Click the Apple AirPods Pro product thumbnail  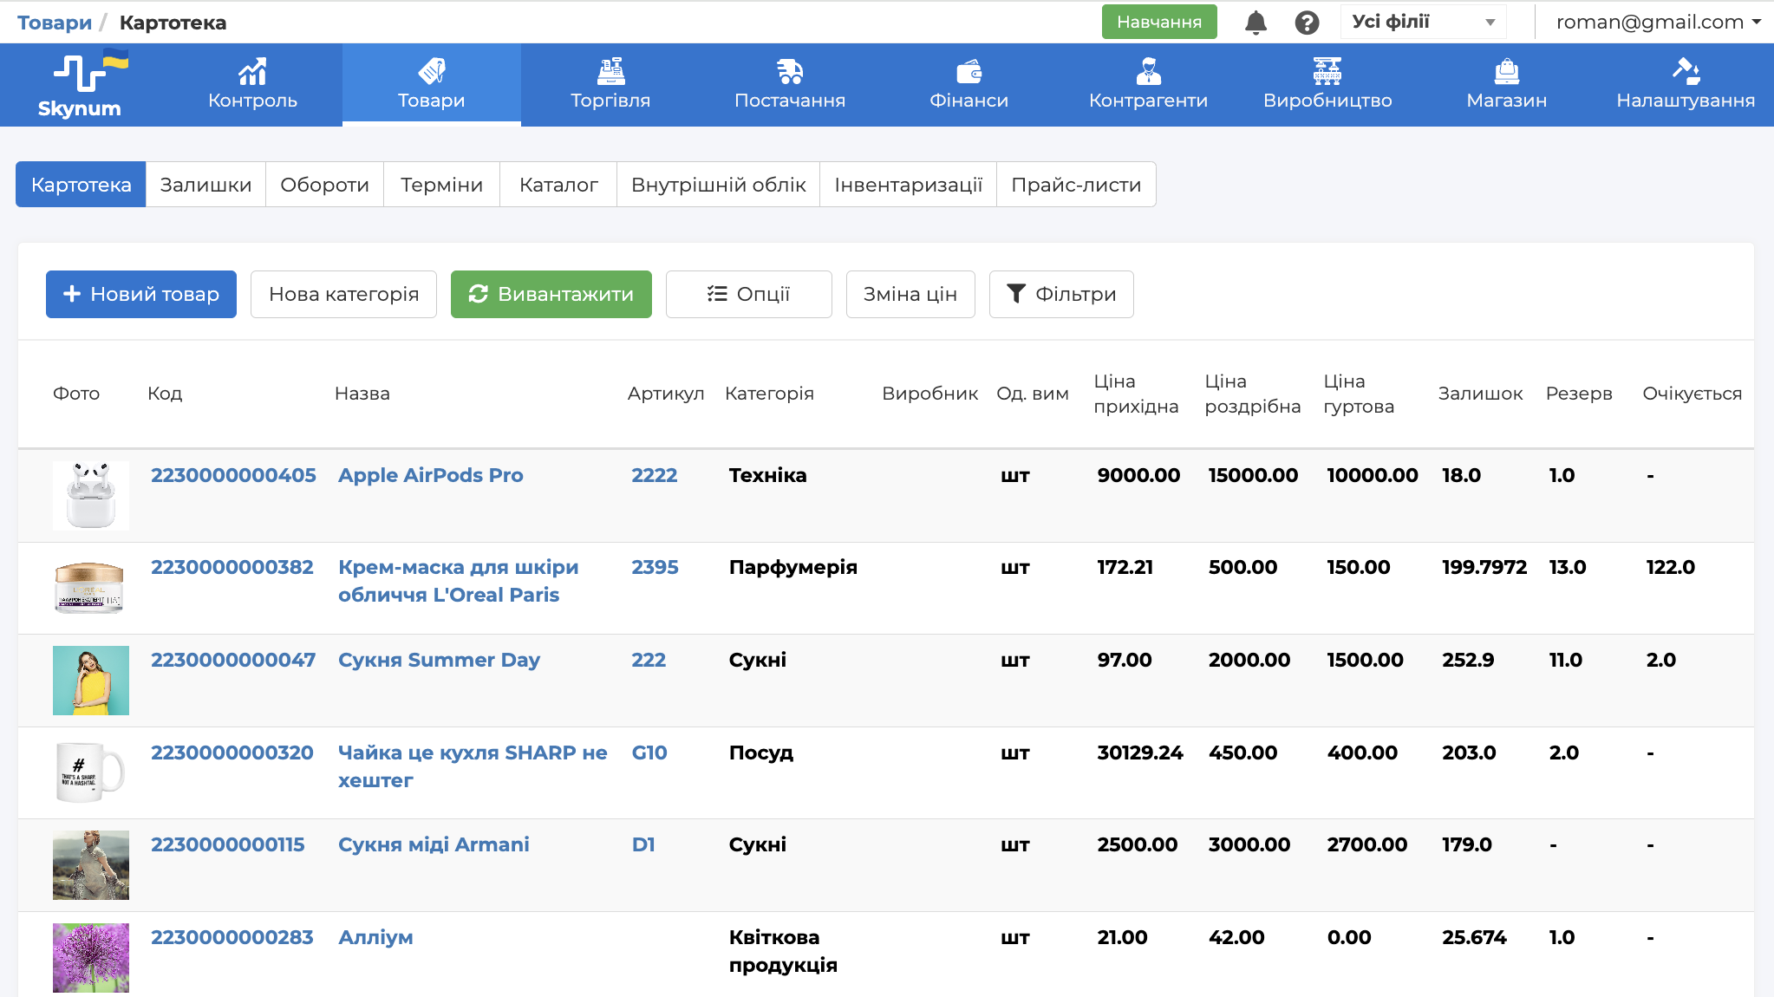coord(91,495)
